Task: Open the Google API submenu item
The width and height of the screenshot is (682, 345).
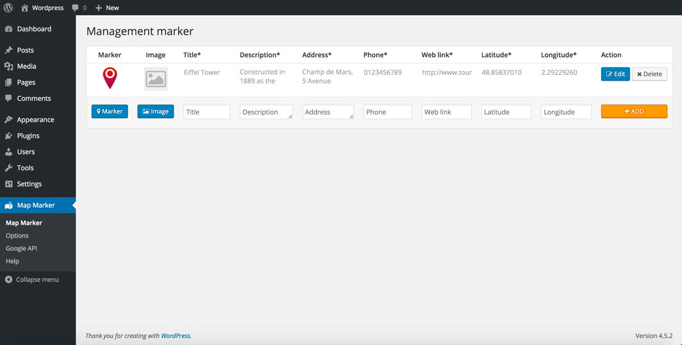Action: pos(21,248)
